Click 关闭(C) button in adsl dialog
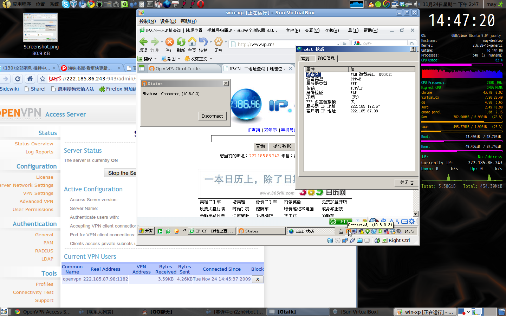This screenshot has width=506, height=316. point(407,183)
